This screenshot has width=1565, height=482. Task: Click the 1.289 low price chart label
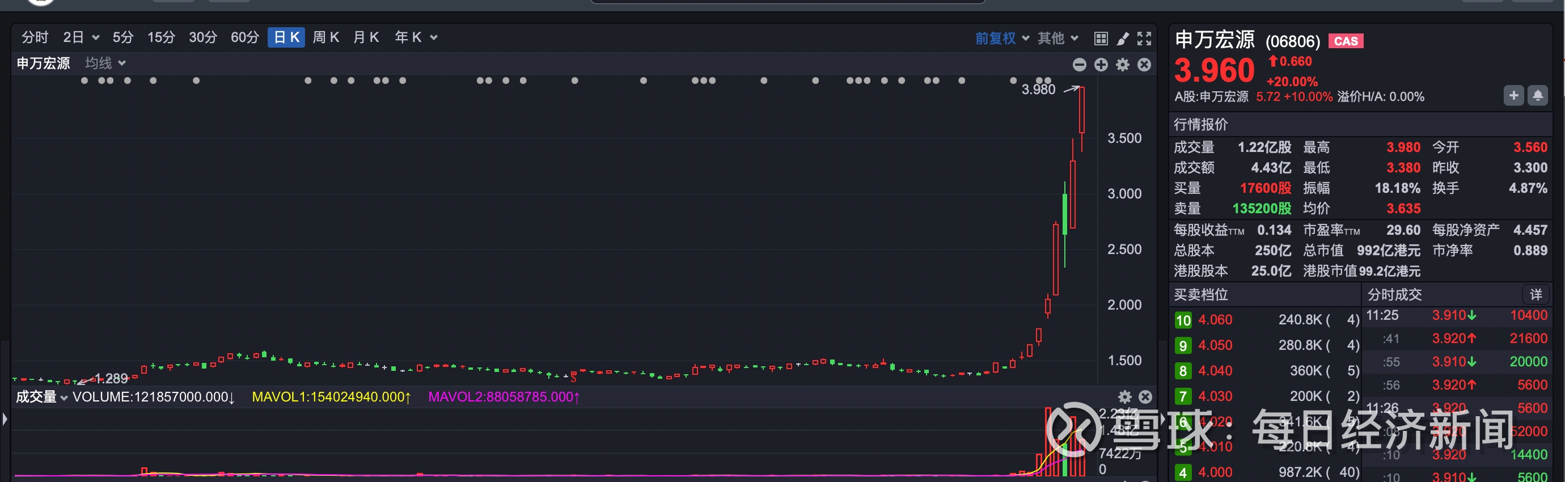tap(111, 379)
